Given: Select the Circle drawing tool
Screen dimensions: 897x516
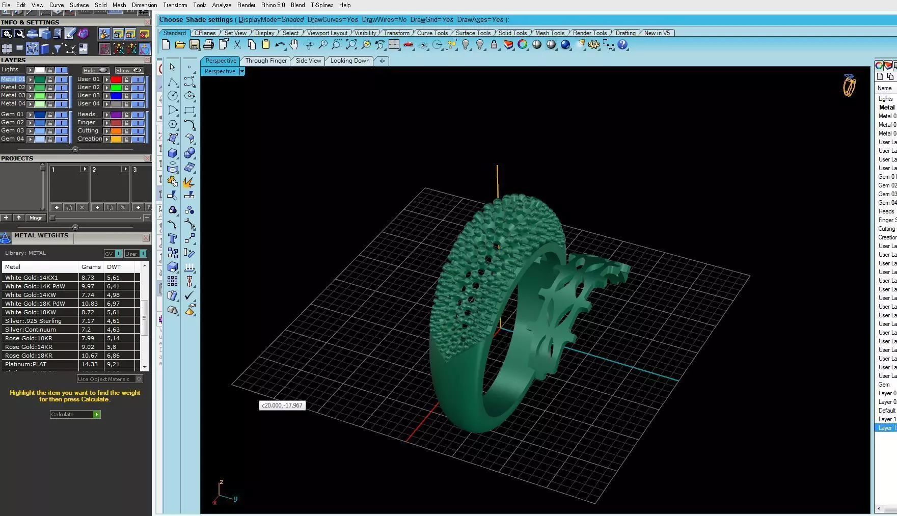Looking at the screenshot, I should click(x=173, y=96).
